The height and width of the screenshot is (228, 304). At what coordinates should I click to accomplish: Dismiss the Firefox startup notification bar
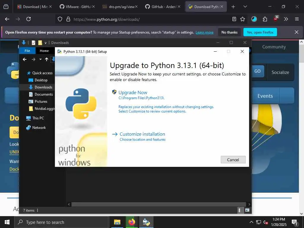297,32
